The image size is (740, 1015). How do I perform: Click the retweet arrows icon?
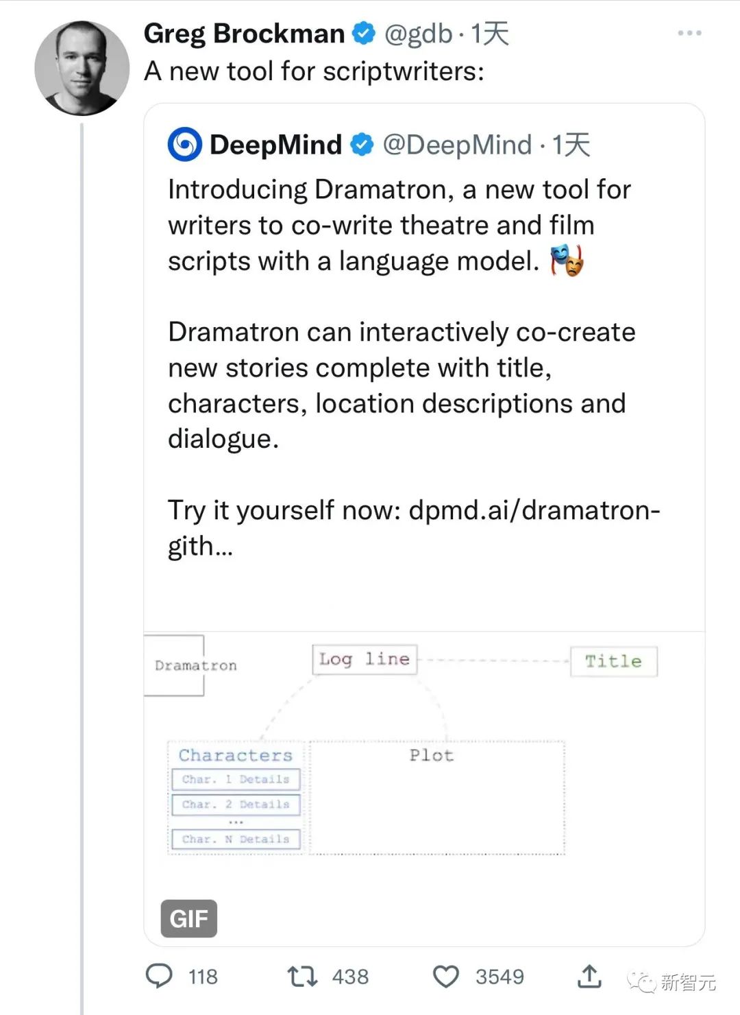302,976
